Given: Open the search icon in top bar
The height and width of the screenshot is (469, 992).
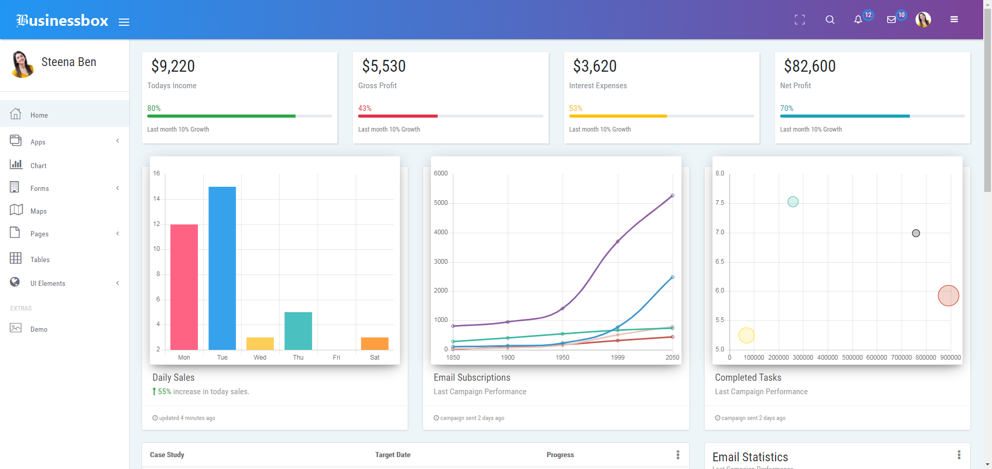Looking at the screenshot, I should [830, 20].
